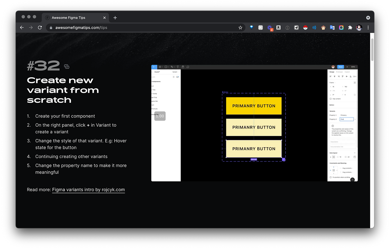This screenshot has height=249, width=390.
Task: Click the blue Share button in Figma
Action: pyautogui.click(x=340, y=67)
